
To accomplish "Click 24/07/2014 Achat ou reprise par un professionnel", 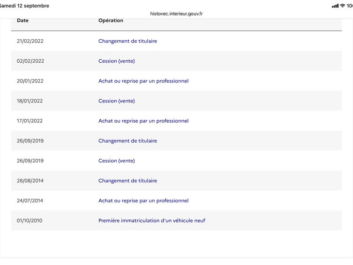I will 143,201.
